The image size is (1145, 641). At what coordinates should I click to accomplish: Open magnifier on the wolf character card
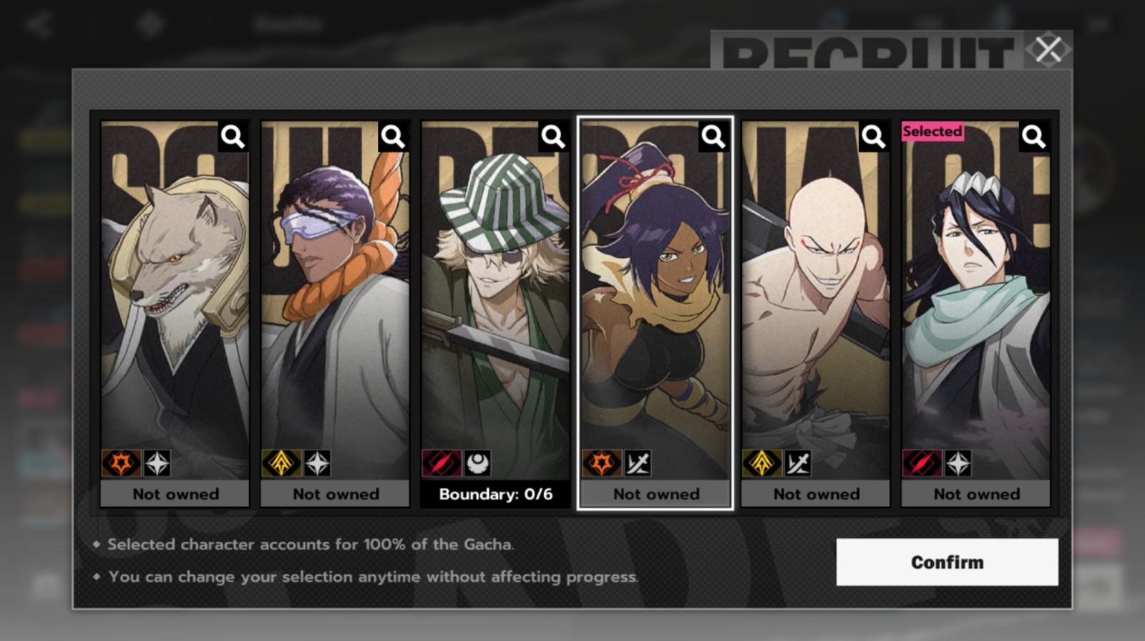pos(233,136)
